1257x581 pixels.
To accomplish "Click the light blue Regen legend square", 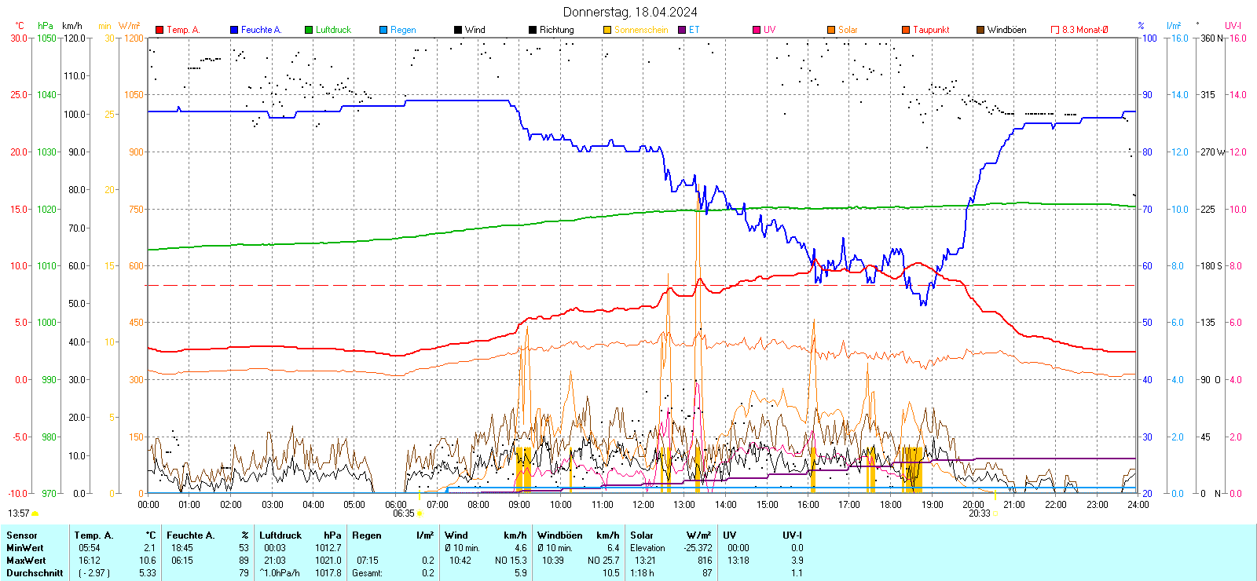I will click(383, 30).
